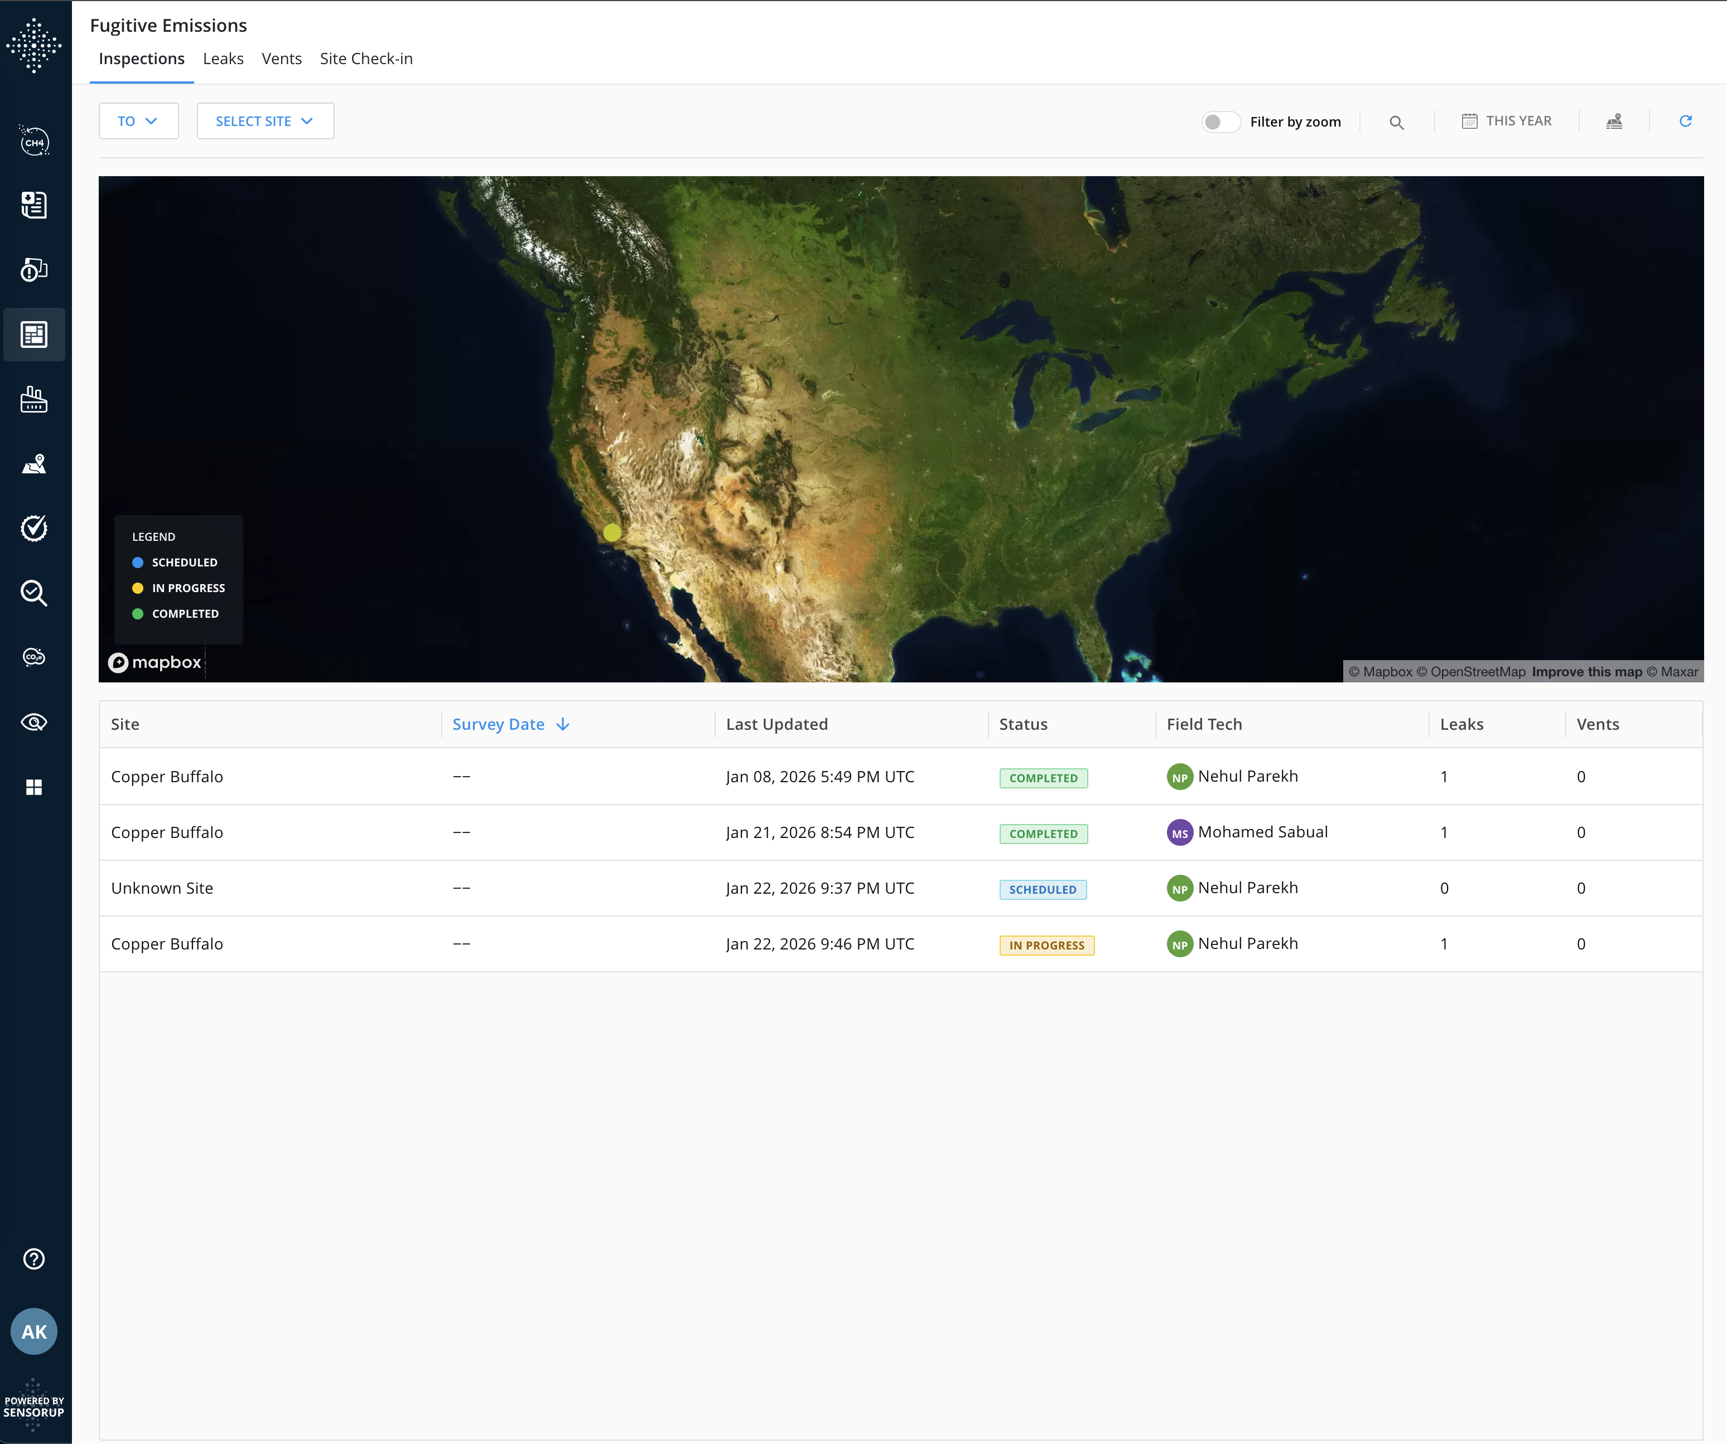
Task: Click Improve this map link
Action: pos(1586,671)
